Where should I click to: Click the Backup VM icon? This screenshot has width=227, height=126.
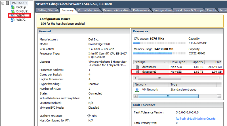click(12, 7)
